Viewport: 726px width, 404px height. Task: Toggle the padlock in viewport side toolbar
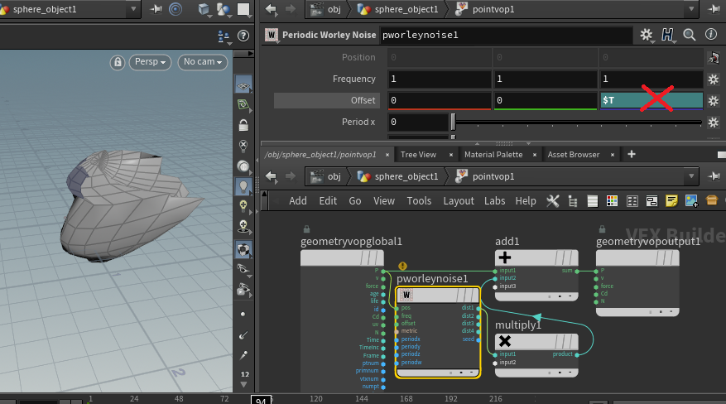tap(243, 125)
